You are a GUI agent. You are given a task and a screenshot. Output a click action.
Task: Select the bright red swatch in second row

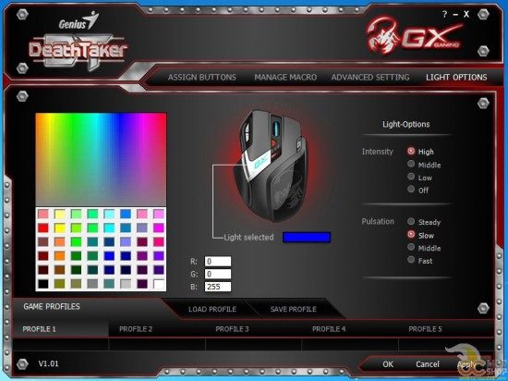(43, 227)
